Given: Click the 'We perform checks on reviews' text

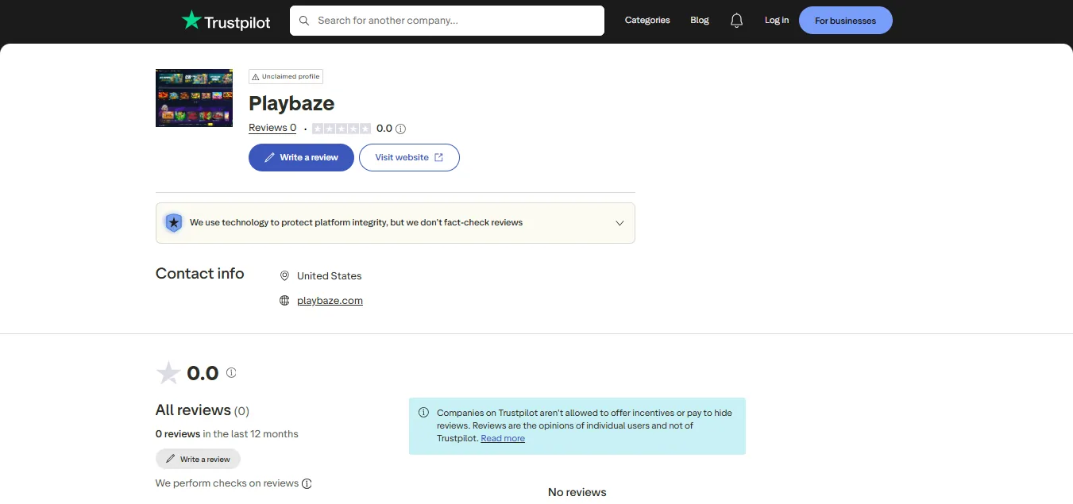Looking at the screenshot, I should pos(227,483).
